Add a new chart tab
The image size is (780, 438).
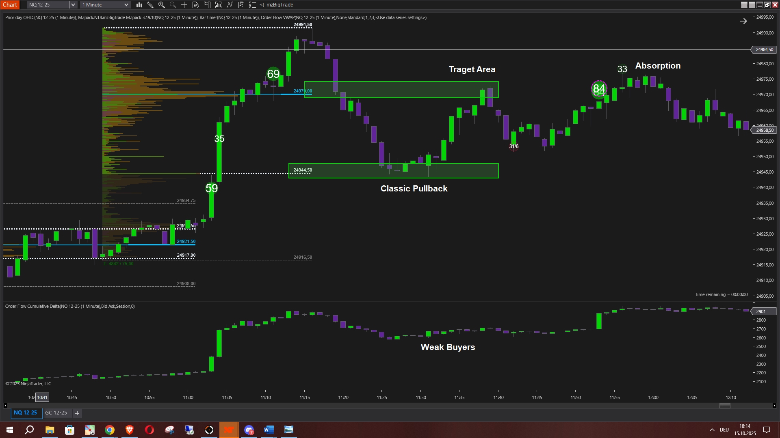tap(77, 413)
